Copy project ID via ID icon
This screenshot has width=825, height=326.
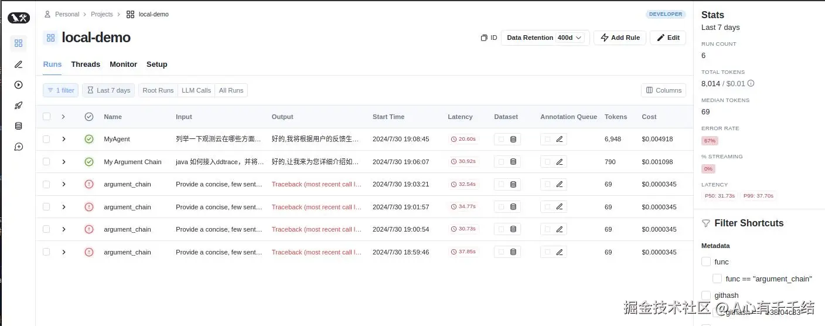coord(489,38)
